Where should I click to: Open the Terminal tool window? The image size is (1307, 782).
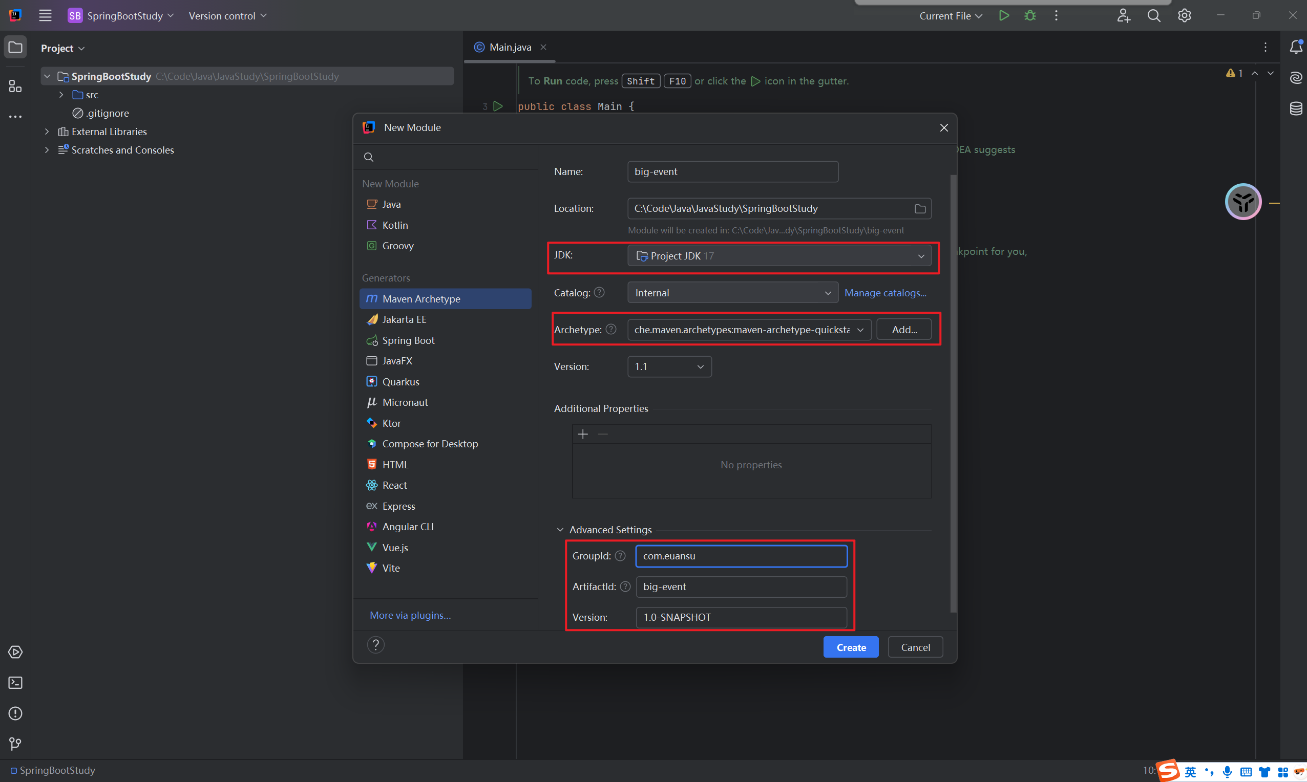[x=15, y=682]
